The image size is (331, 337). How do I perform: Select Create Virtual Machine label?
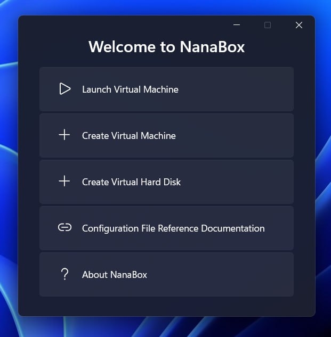tap(129, 136)
